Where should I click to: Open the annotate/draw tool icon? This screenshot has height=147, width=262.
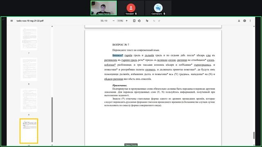click(x=147, y=21)
